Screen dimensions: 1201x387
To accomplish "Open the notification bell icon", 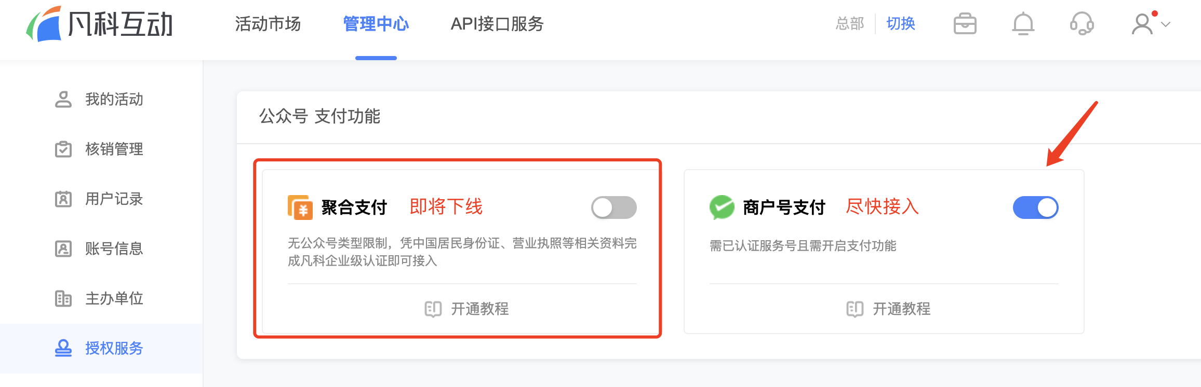I will (1023, 24).
